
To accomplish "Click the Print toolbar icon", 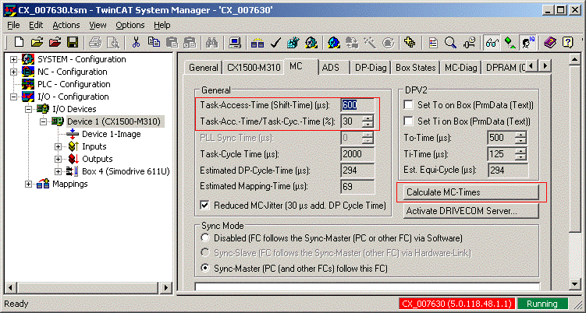I will pos(95,42).
